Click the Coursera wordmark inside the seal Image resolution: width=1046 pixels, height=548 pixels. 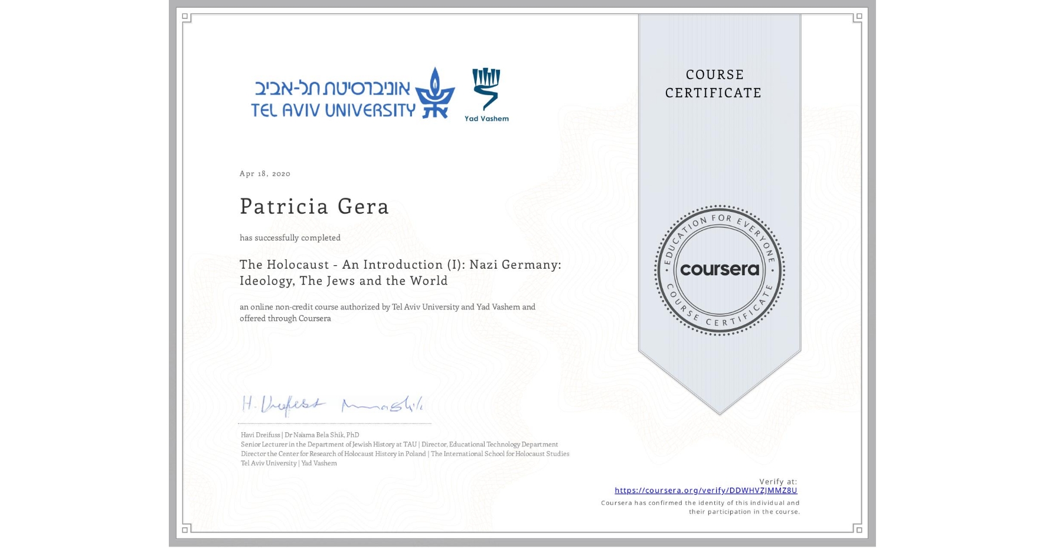719,270
